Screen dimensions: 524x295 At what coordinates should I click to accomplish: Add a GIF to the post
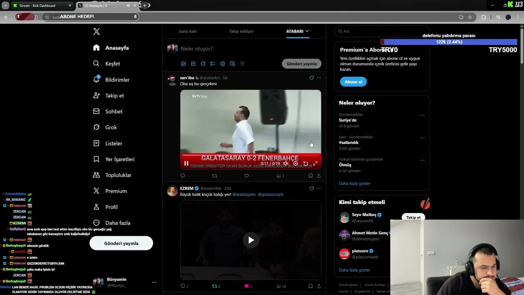(x=193, y=64)
